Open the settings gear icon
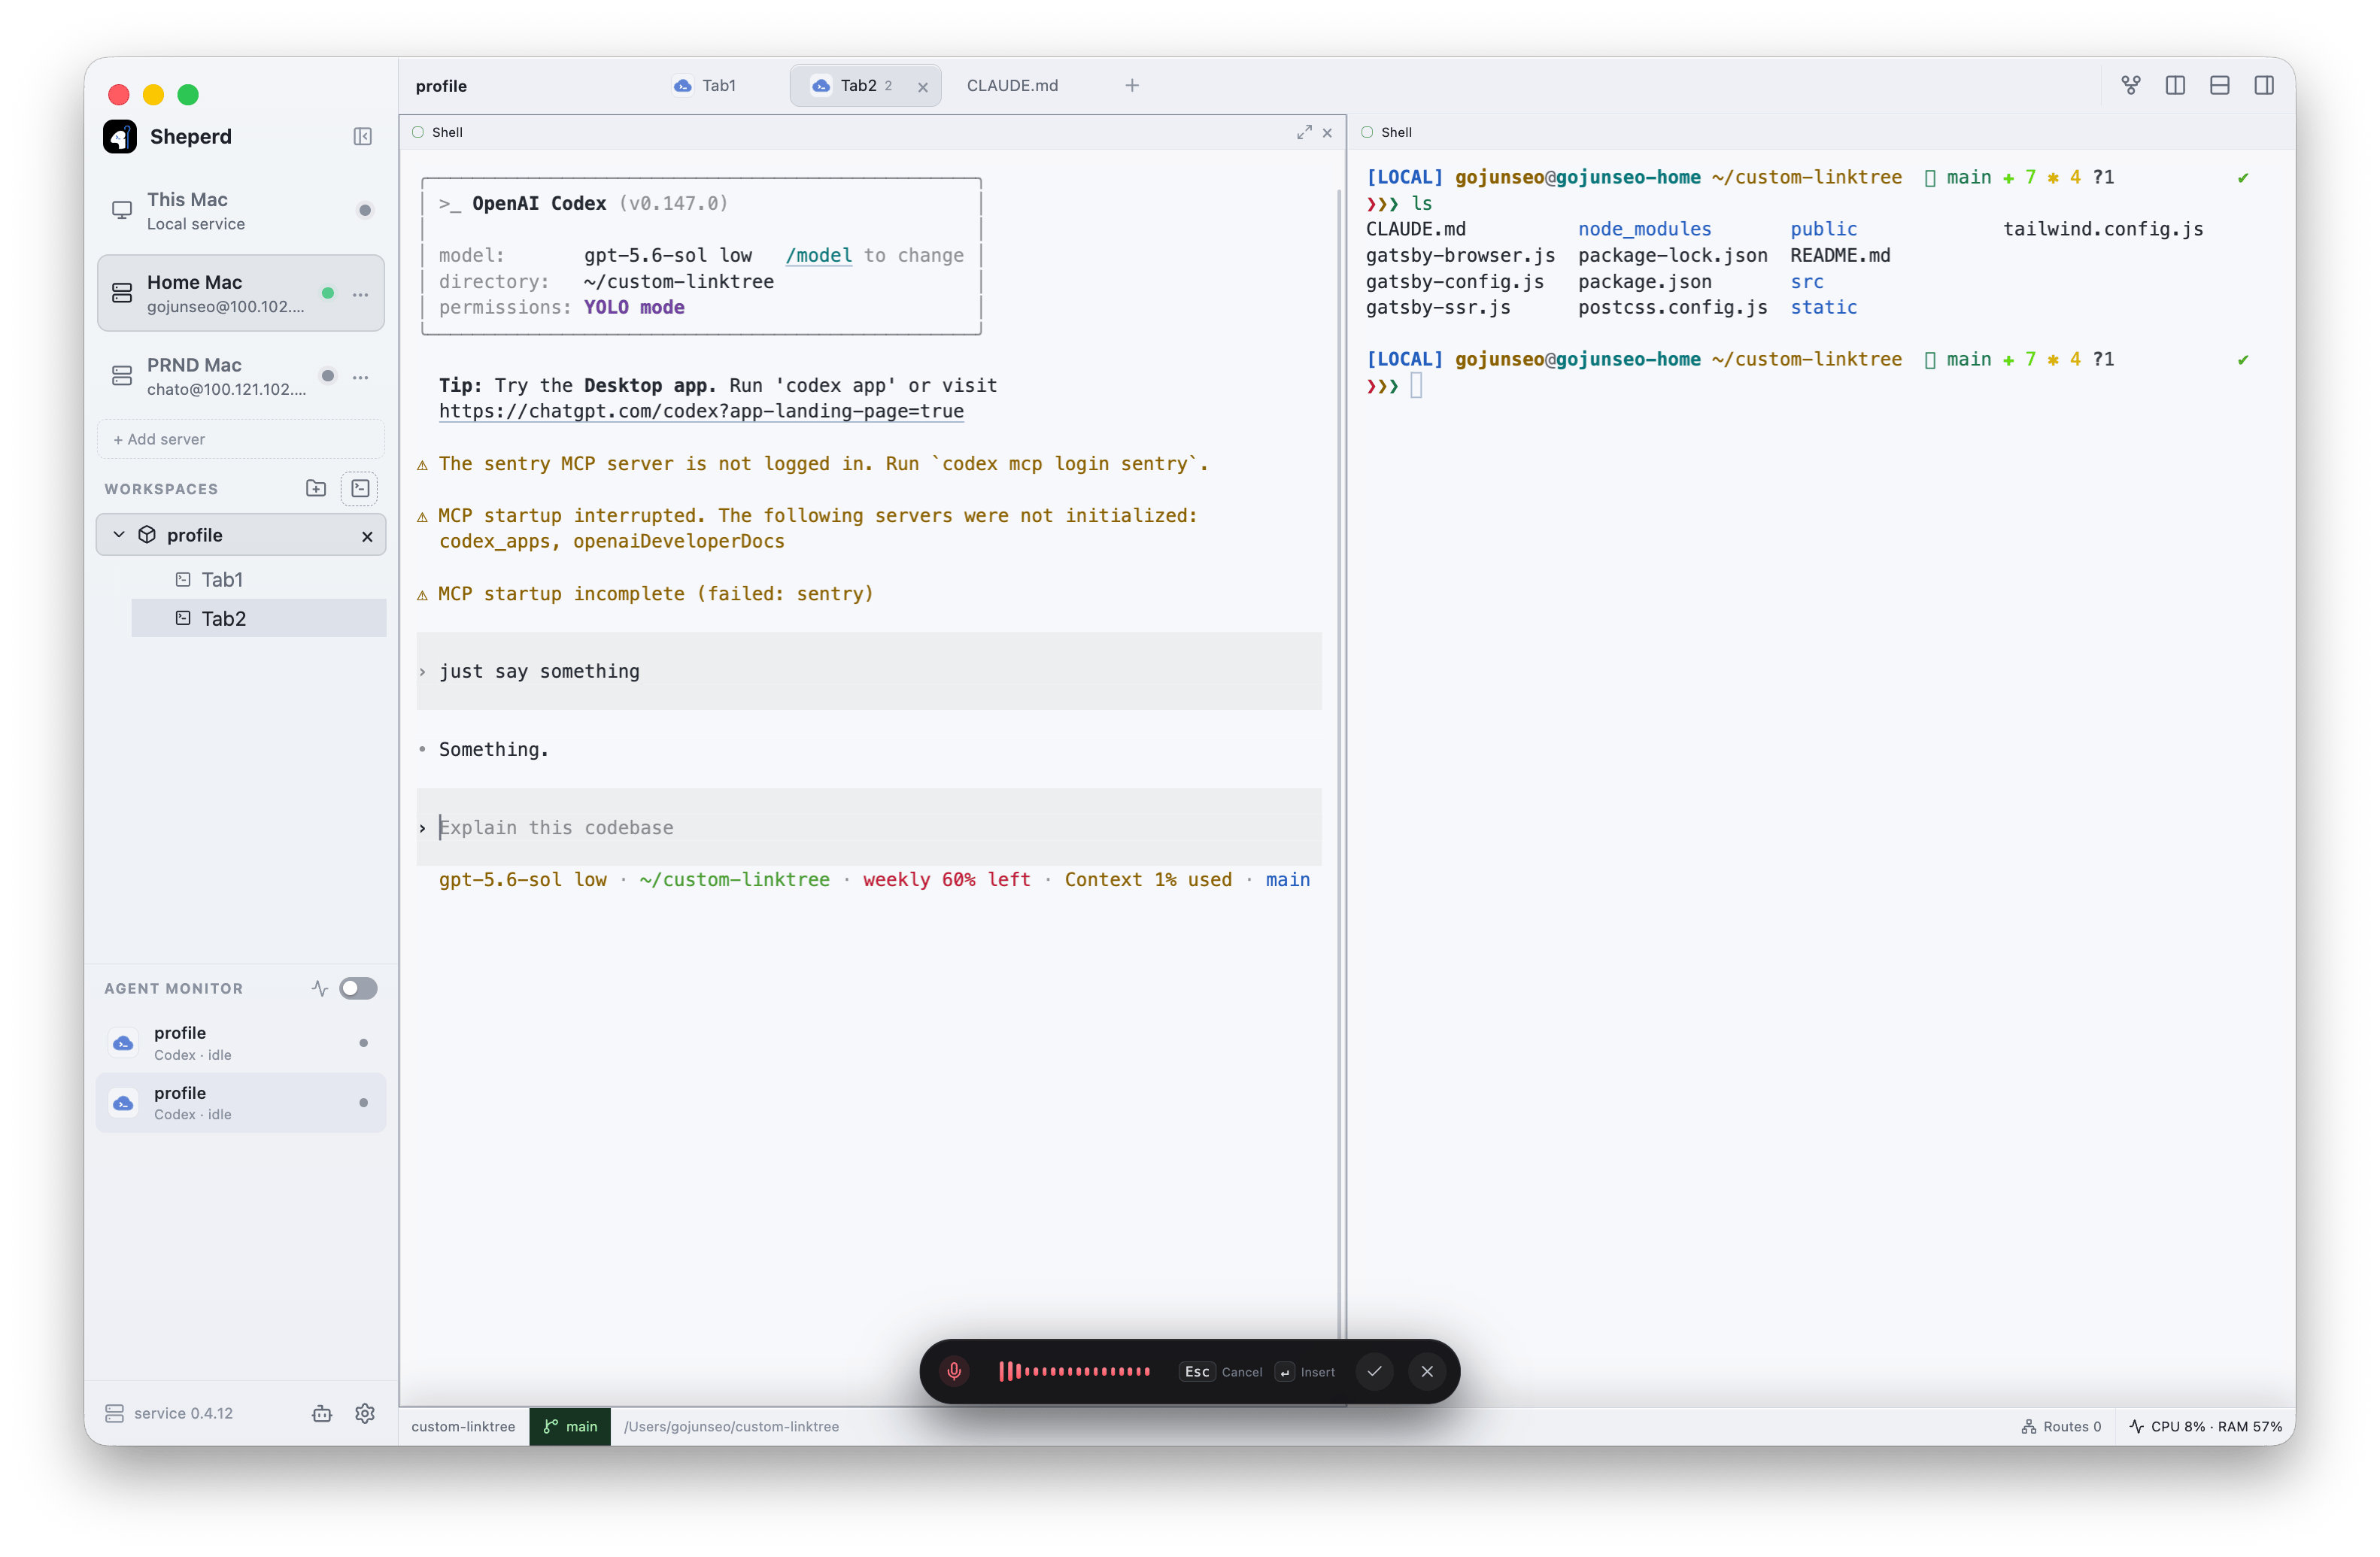Viewport: 2380px width, 1557px height. coord(365,1413)
